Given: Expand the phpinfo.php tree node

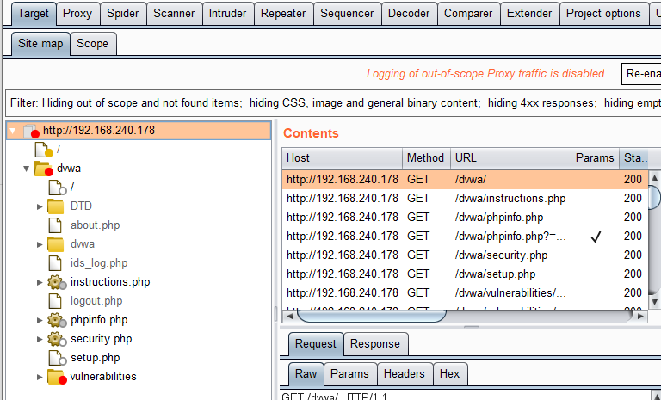Looking at the screenshot, I should [x=40, y=320].
